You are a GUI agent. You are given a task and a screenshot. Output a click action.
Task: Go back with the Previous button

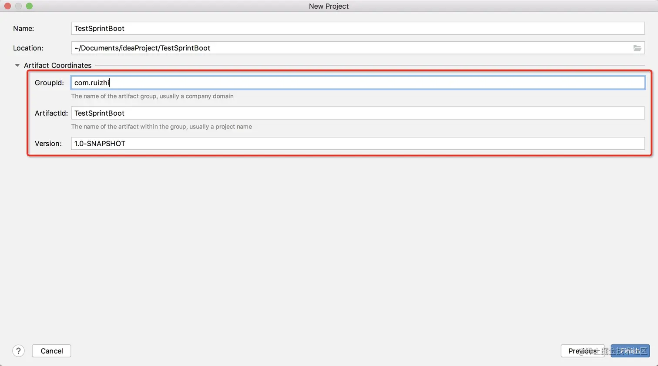point(582,351)
